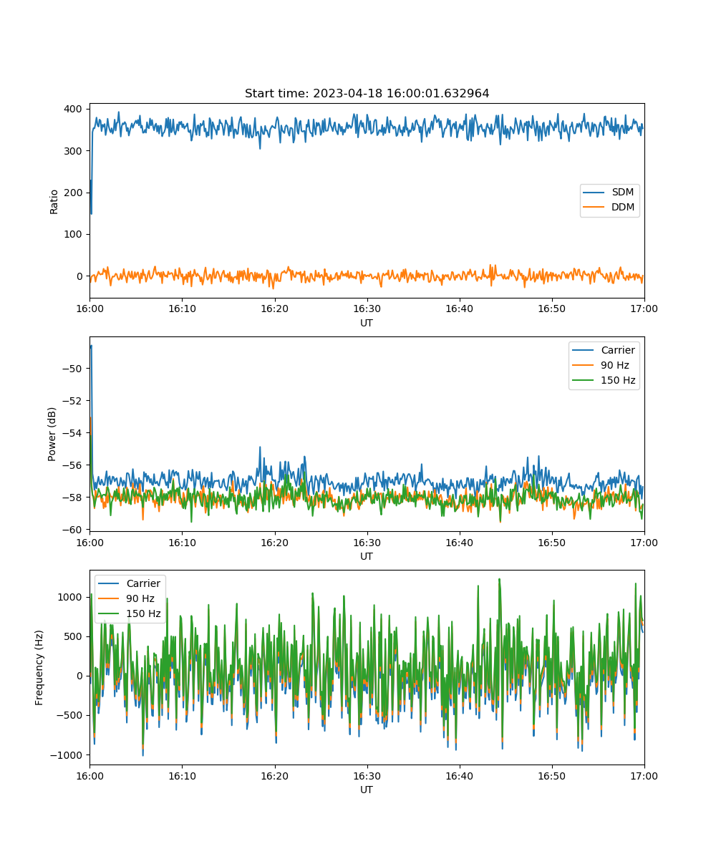Image resolution: width=716 pixels, height=859 pixels.
Task: Select the "SDM" legend entry text
Action: (623, 193)
